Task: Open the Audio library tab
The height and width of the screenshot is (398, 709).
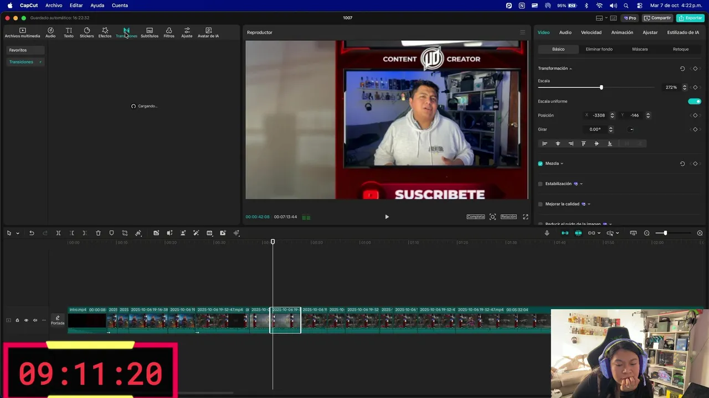Action: [50, 33]
